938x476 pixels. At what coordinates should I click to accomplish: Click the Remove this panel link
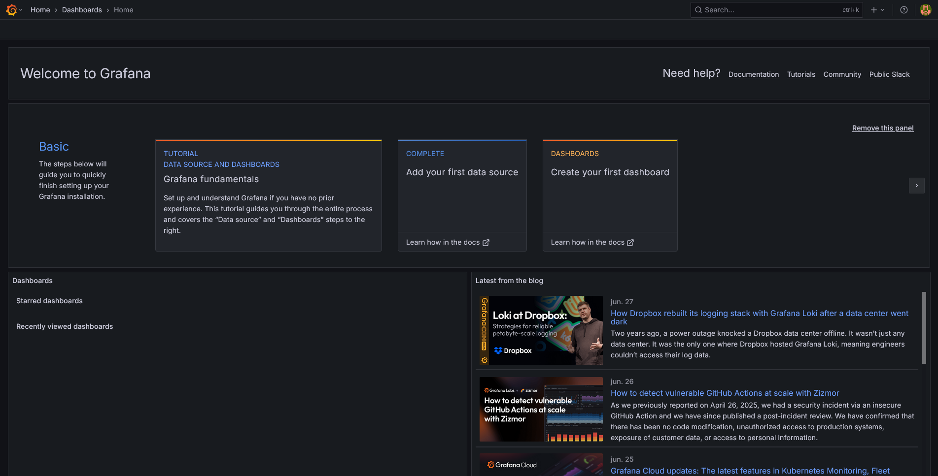point(882,127)
